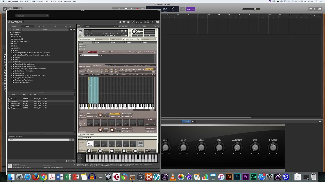
Task: Open the instrument info (i) icon
Action: click(x=126, y=31)
